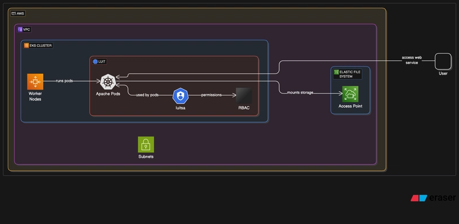Select the luitsa service account icon
Image resolution: width=459 pixels, height=224 pixels.
pos(180,96)
